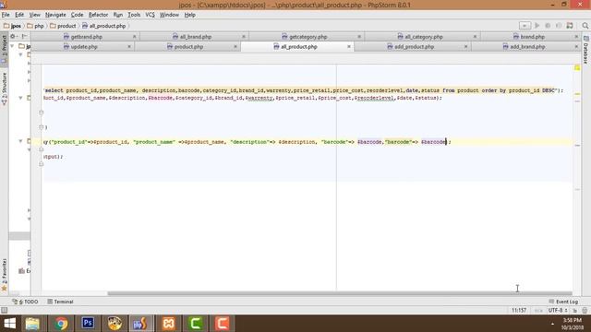Image resolution: width=591 pixels, height=332 pixels.
Task: Click the jpos breadcrumb folder
Action: tap(12, 26)
